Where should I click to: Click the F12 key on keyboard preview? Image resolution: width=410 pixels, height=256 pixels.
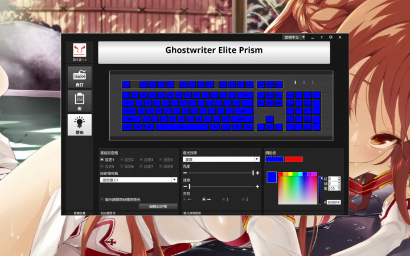[250, 84]
